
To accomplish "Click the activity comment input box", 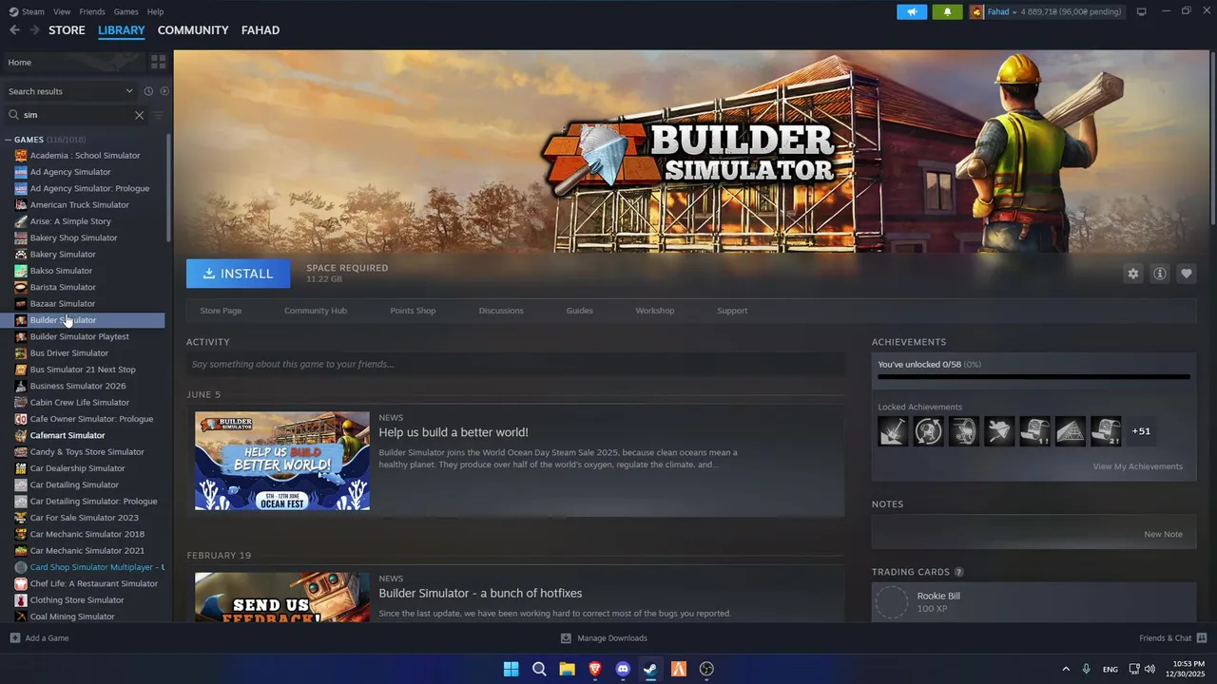I will [x=515, y=364].
